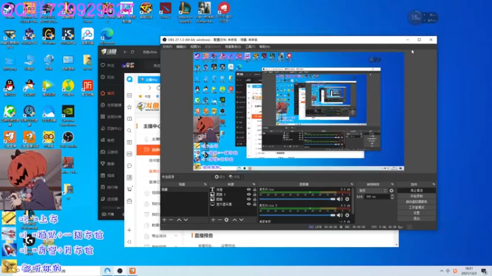The image size is (492, 276).
Task: Open the Microsoft Edge desktop shortcut
Action: 107,36
